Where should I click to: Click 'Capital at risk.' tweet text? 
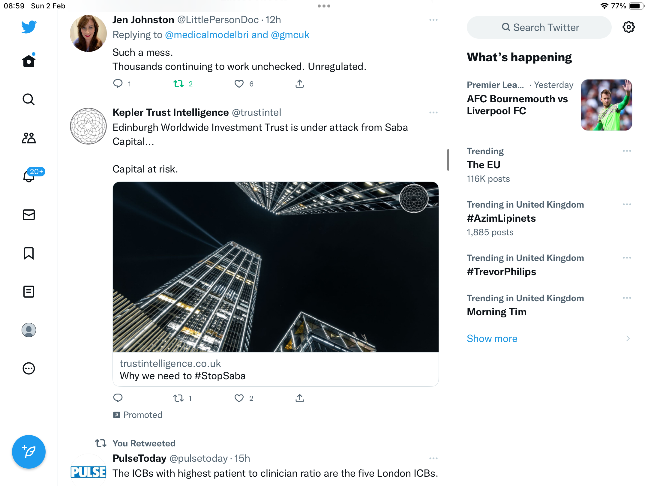(145, 169)
